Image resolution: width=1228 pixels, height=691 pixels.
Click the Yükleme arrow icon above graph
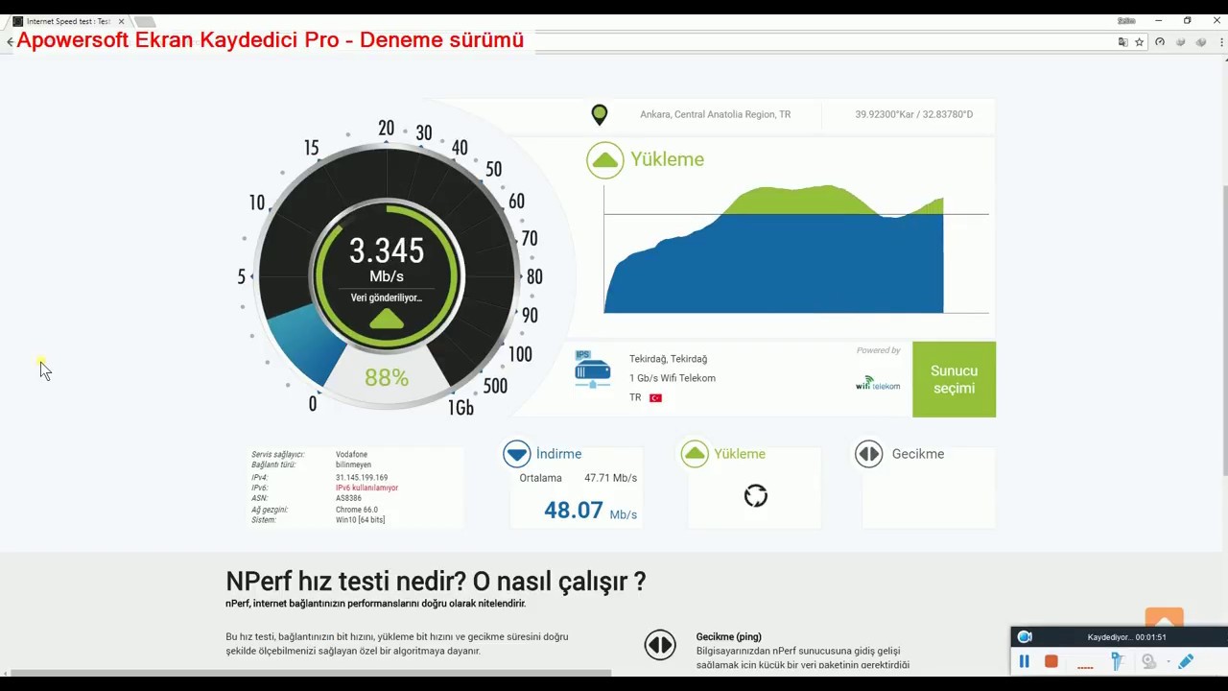605,160
